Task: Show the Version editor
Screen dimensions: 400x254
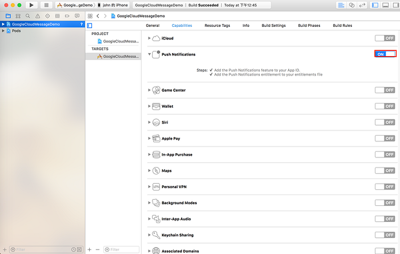Action: (x=362, y=5)
